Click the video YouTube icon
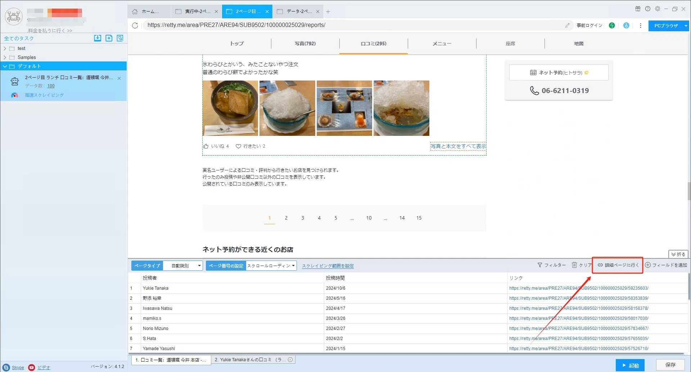 pyautogui.click(x=32, y=367)
